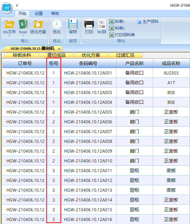This screenshot has height=224, width=190.
Task: Select barcode cell HGW-210406.10.12A004
Action: coord(88,102)
